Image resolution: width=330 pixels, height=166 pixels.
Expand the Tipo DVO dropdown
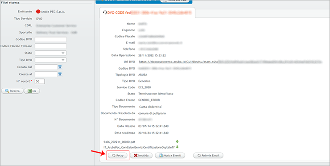[x=51, y=60]
